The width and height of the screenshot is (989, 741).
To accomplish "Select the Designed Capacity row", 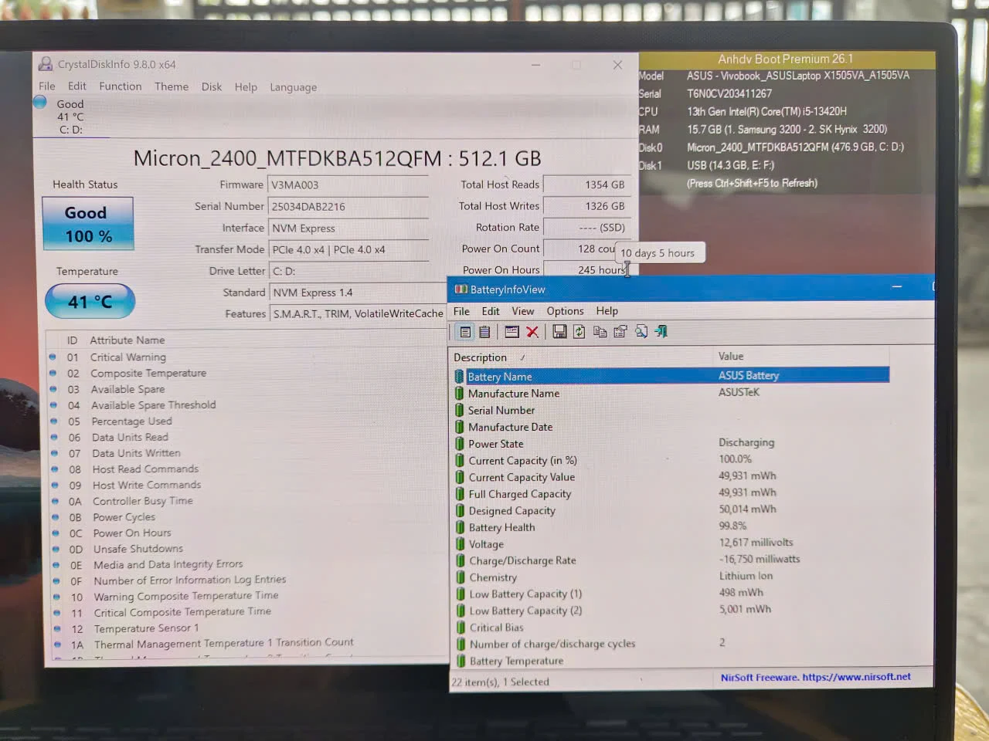I will tap(671, 511).
